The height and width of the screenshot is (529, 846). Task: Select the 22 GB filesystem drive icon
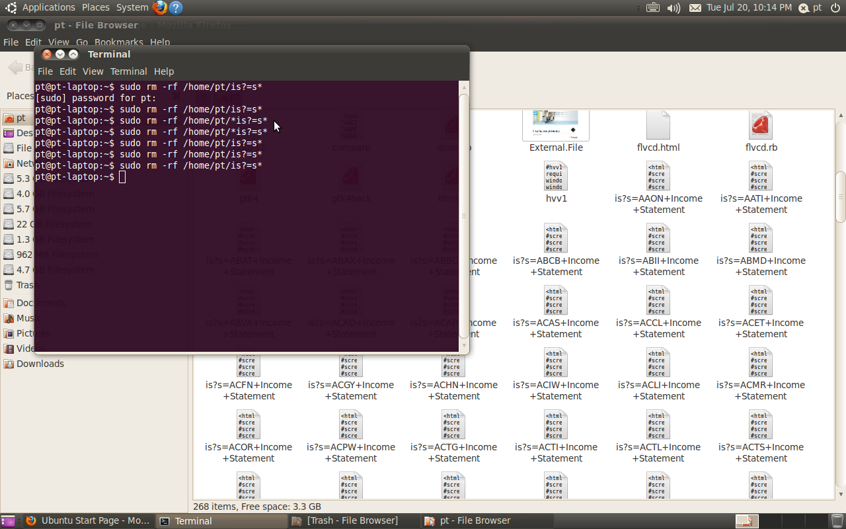click(9, 224)
